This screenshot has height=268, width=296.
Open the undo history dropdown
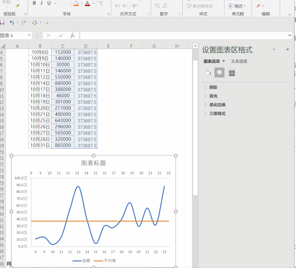pyautogui.click(x=18, y=23)
